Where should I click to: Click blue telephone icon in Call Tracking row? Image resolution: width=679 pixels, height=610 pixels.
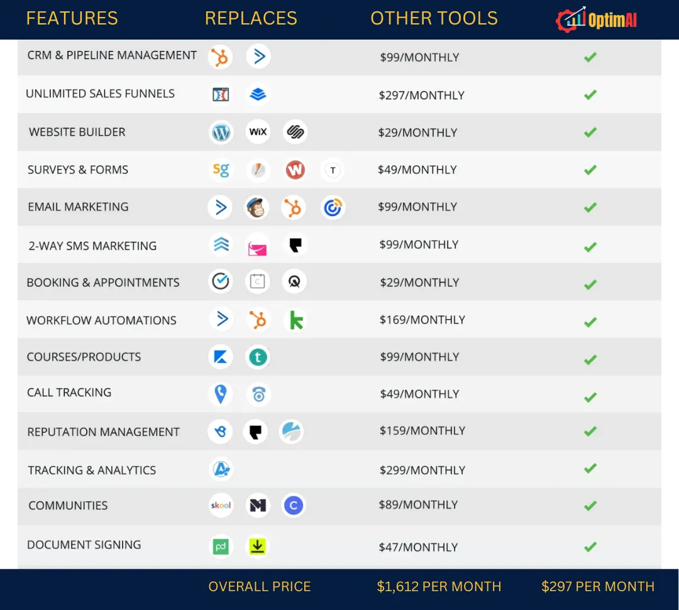[258, 395]
